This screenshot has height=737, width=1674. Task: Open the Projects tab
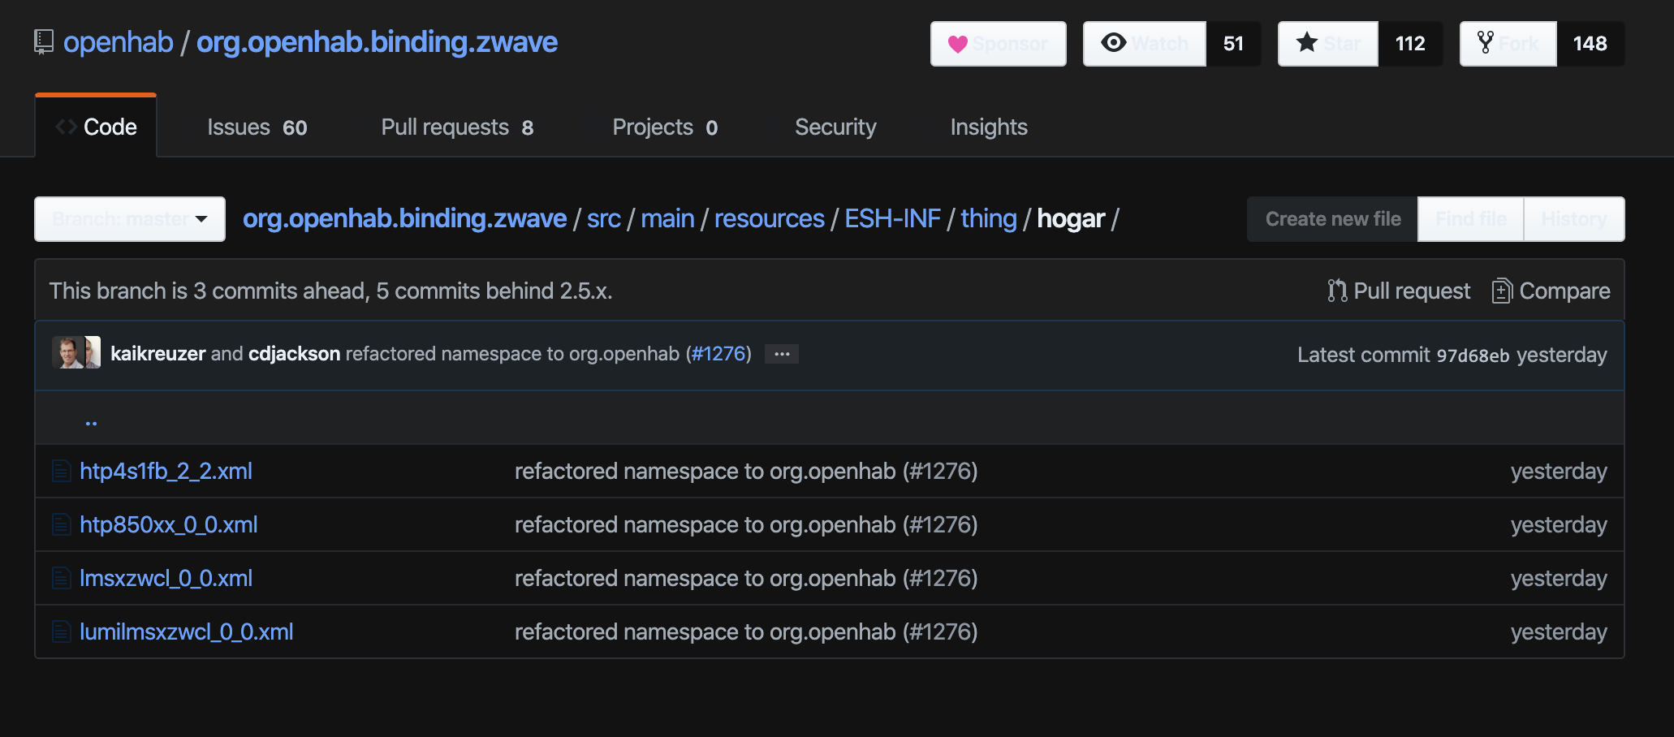pos(666,127)
